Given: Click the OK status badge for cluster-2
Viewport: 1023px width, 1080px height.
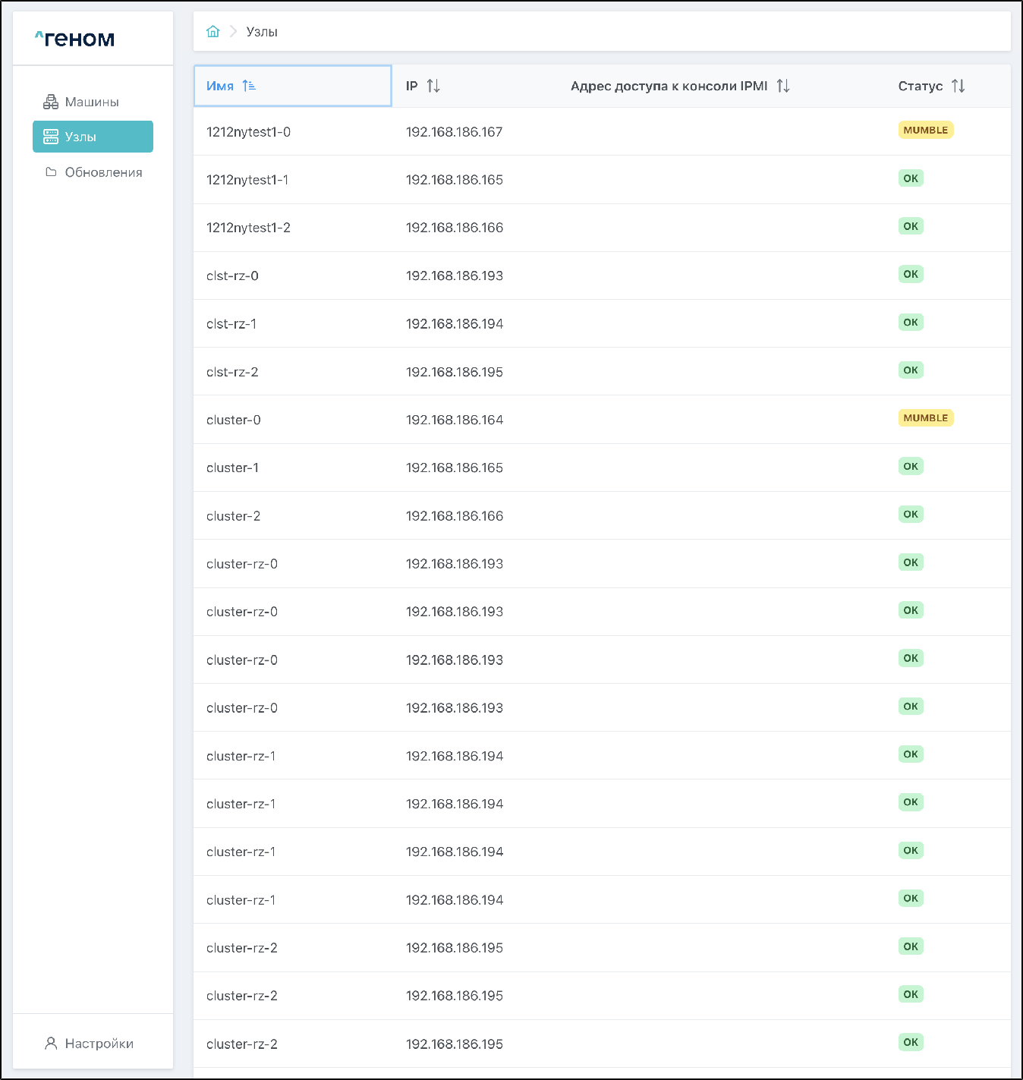Looking at the screenshot, I should click(911, 515).
